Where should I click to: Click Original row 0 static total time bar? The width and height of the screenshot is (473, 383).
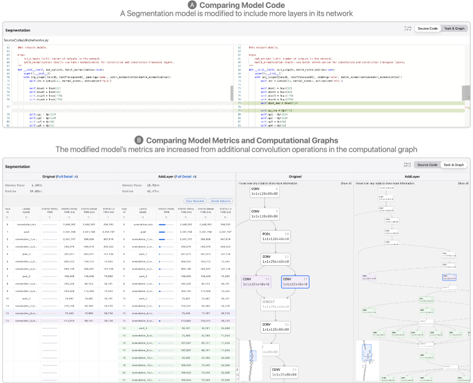click(50, 224)
